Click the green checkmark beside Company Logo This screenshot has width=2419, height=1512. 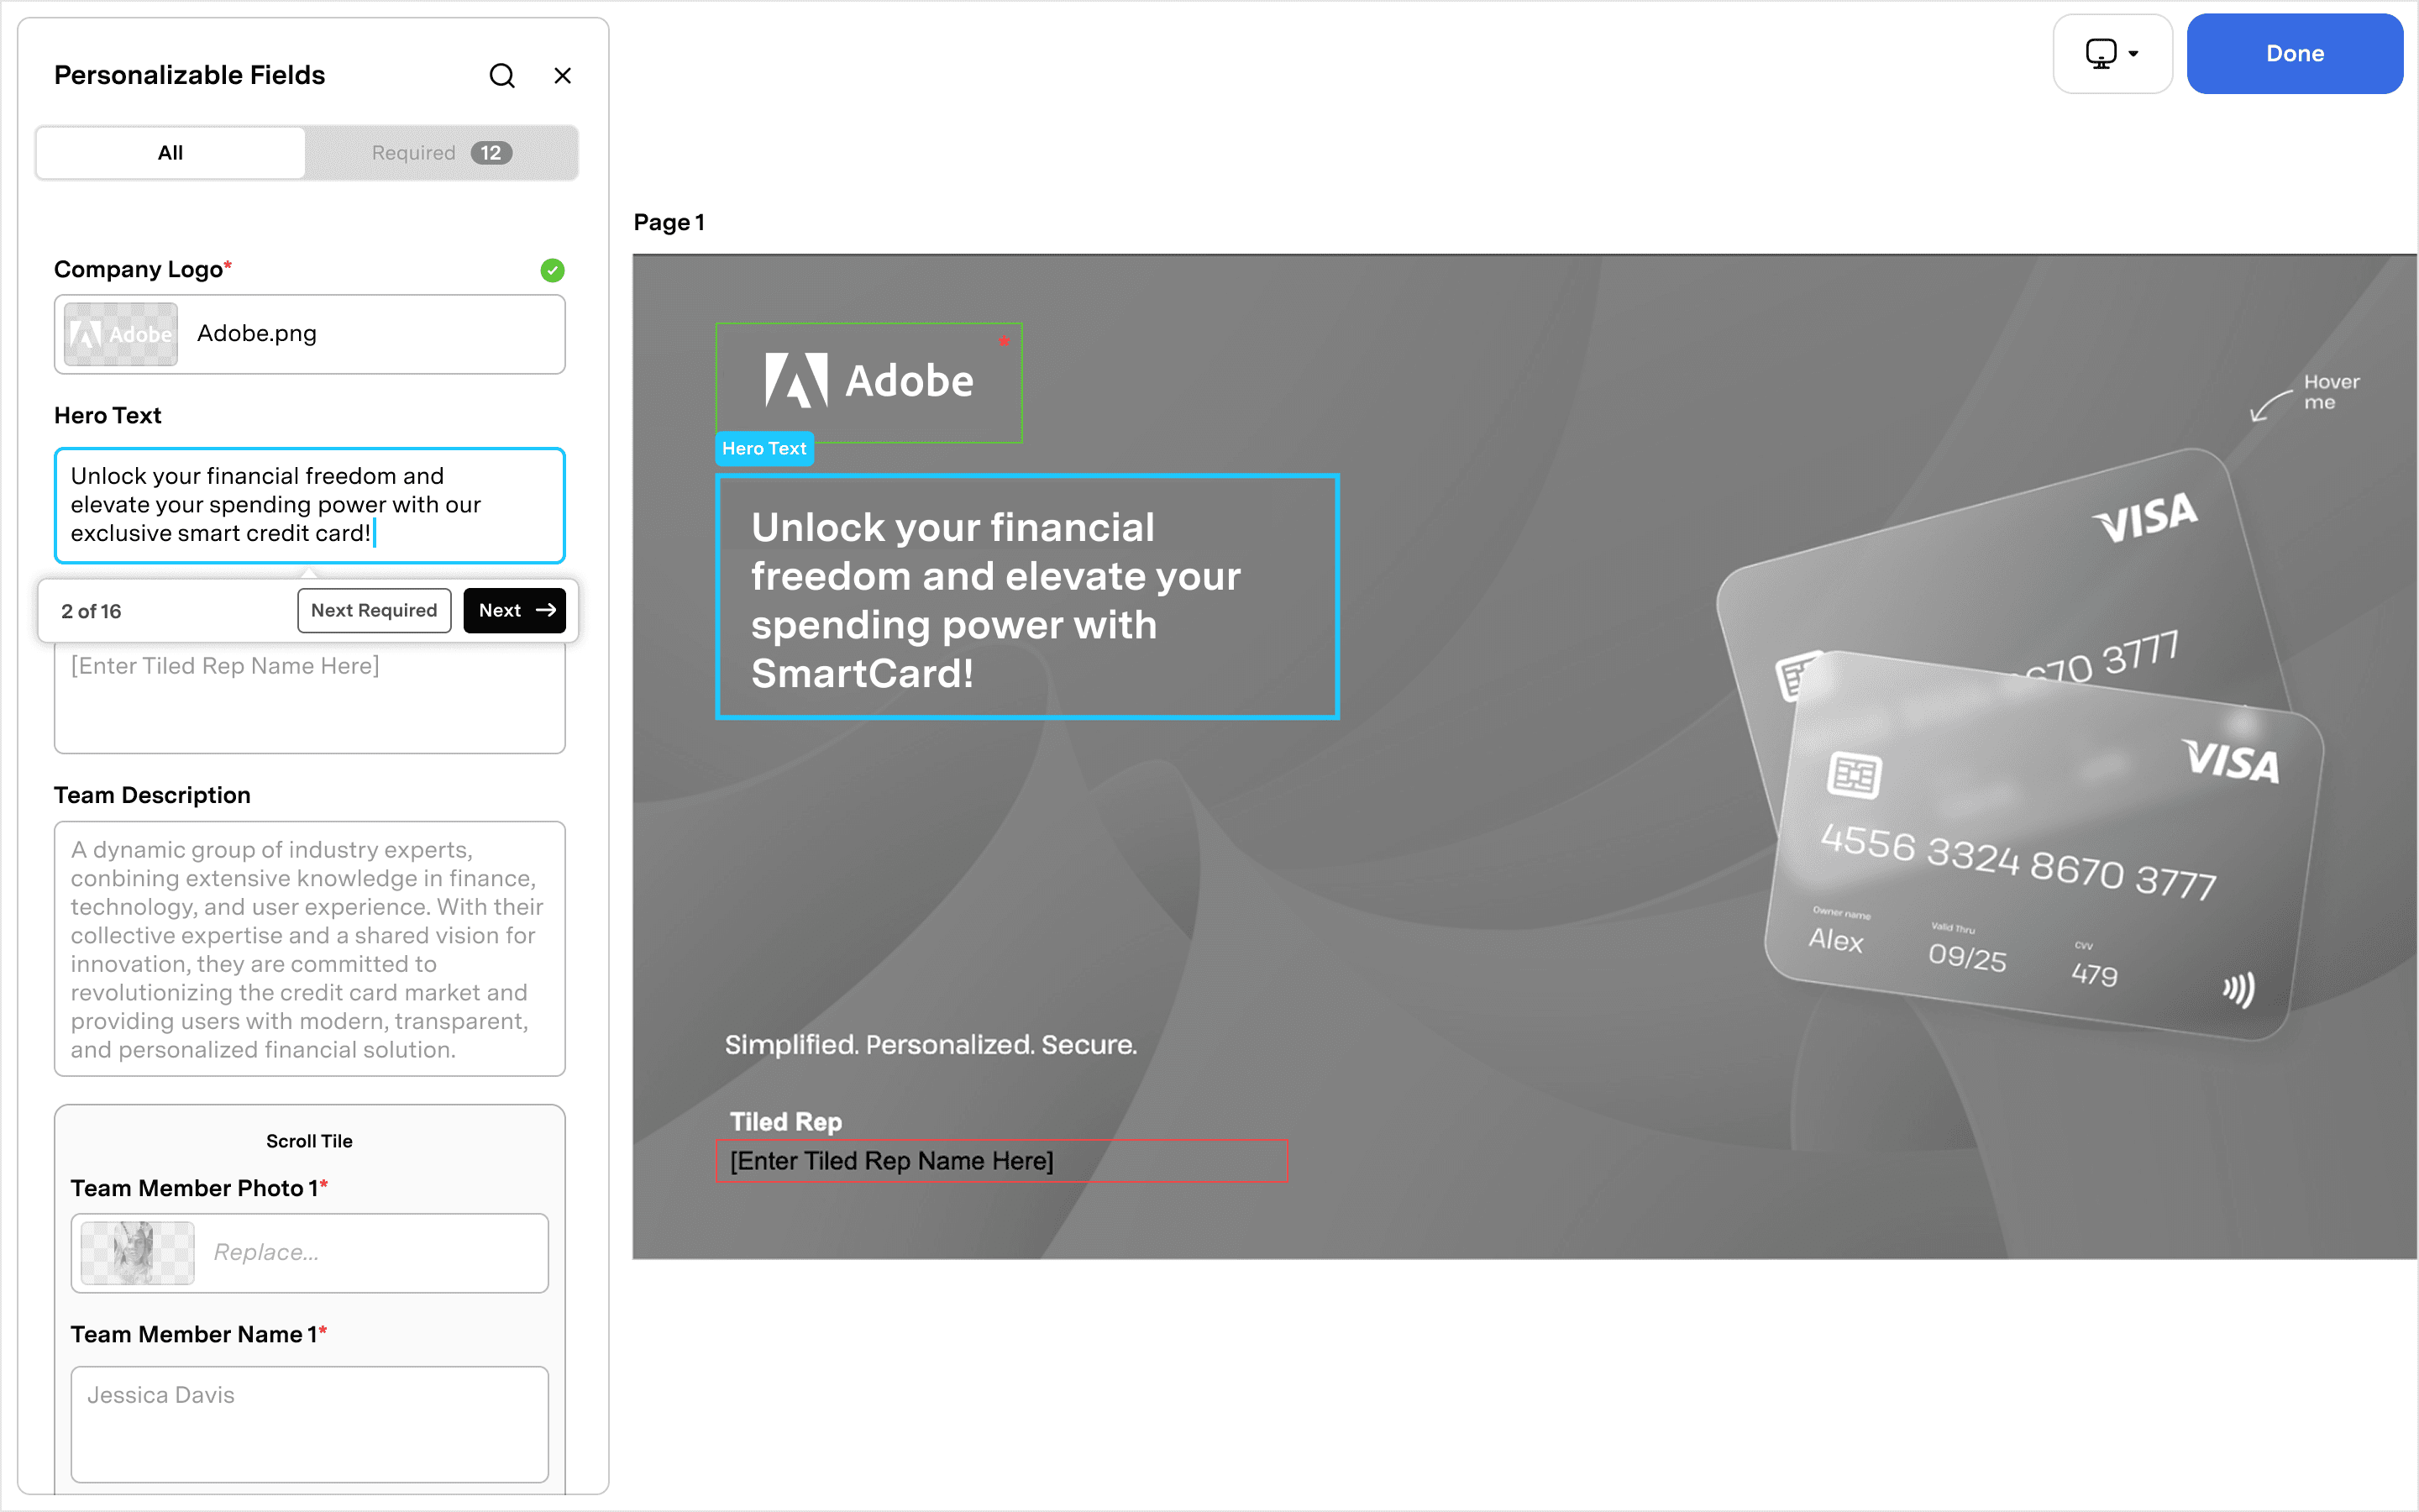pyautogui.click(x=553, y=270)
